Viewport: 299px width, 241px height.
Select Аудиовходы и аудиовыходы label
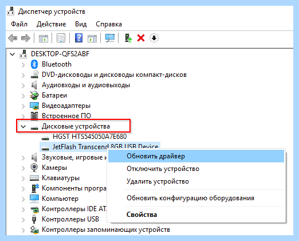(x=86, y=85)
